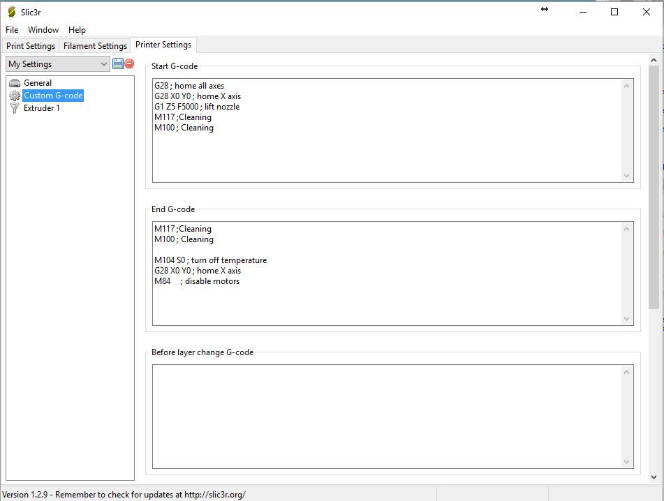Click the main page vertical scrollbar thumb

[654, 188]
